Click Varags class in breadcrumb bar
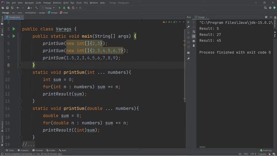This screenshot has width=277, height=156. click(x=53, y=13)
